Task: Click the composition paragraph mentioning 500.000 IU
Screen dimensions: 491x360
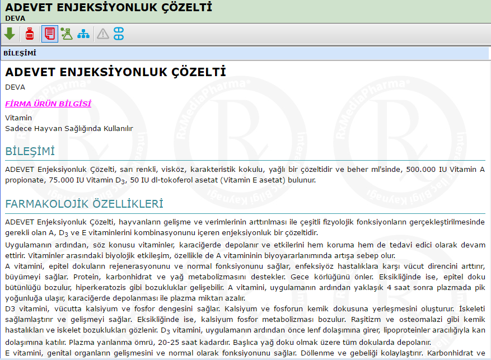Action: pyautogui.click(x=245, y=174)
